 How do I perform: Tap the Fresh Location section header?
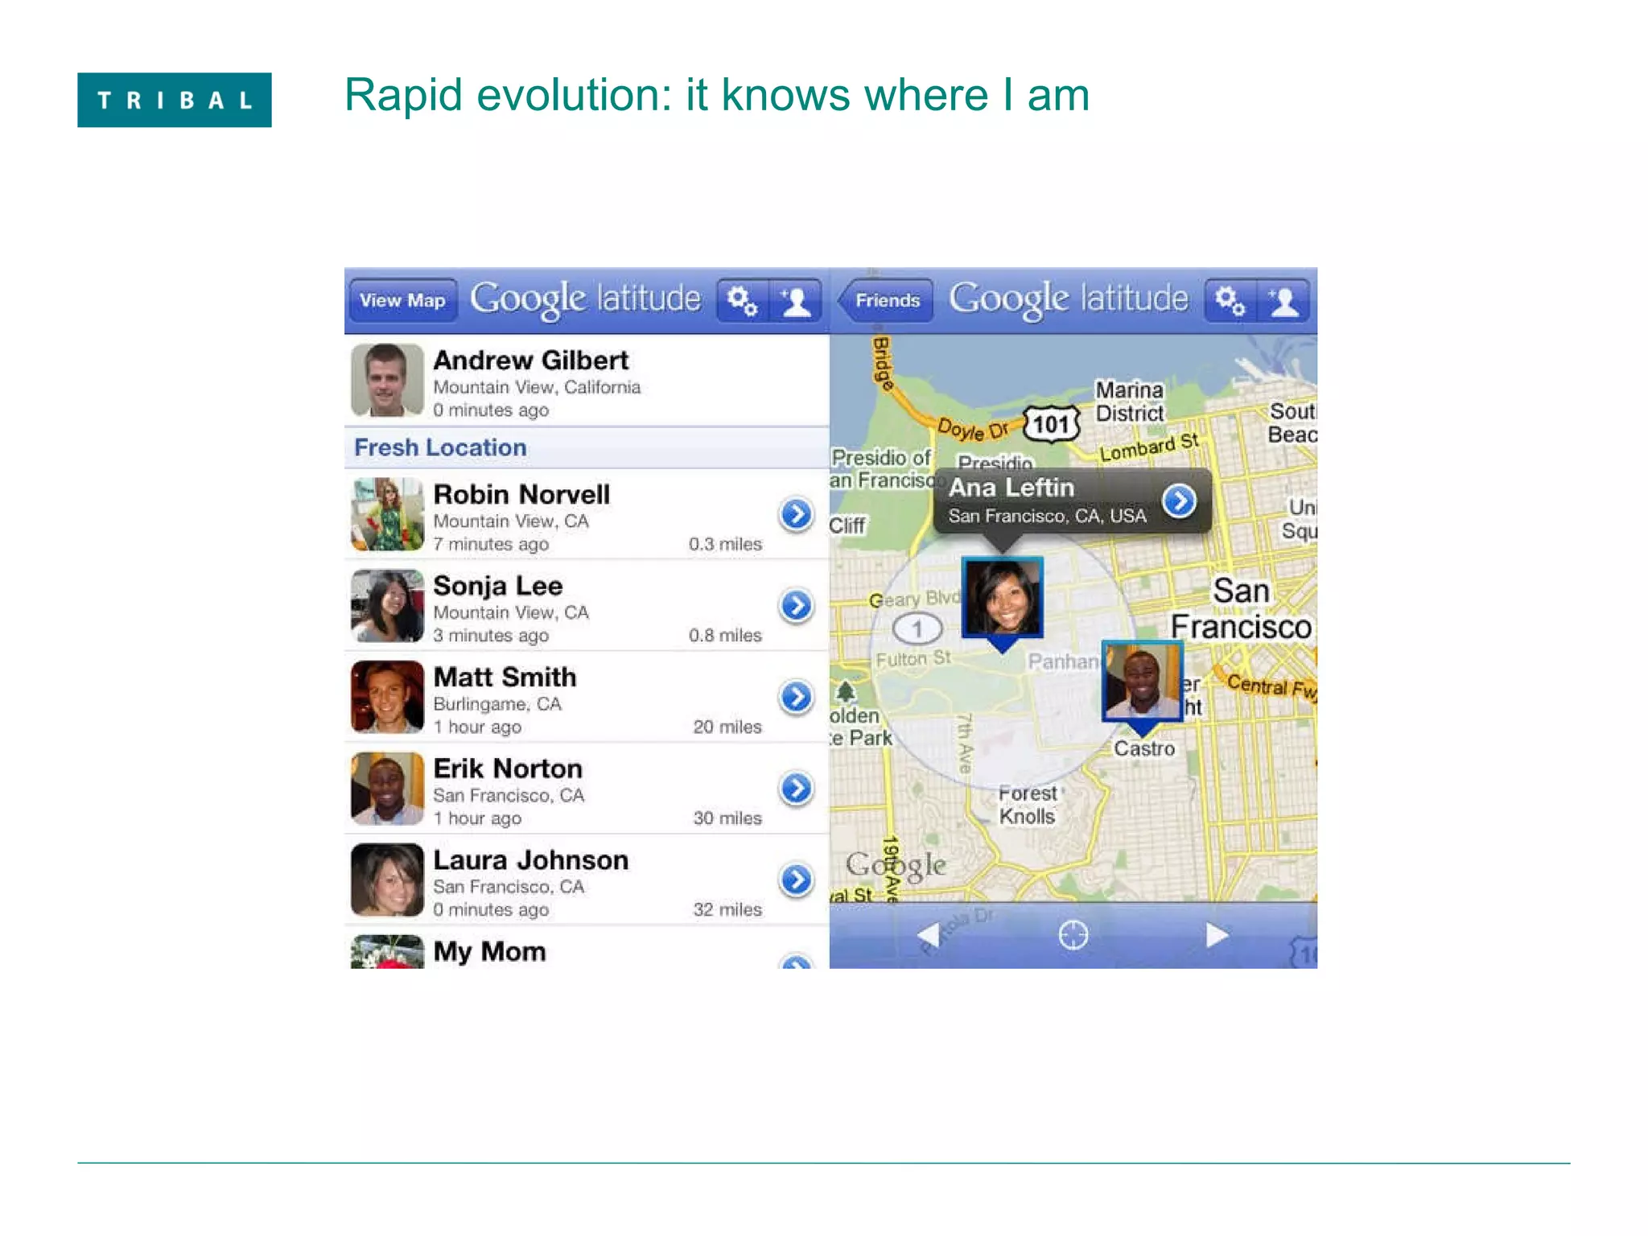[587, 447]
